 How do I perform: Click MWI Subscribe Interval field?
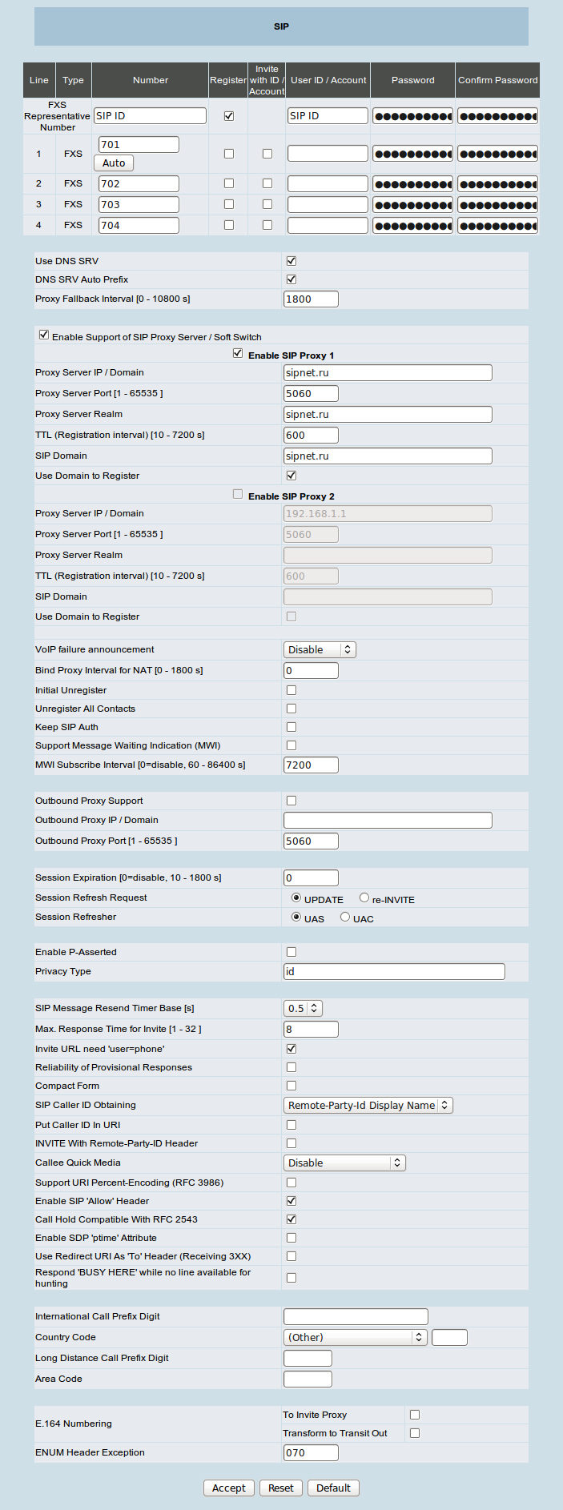click(311, 765)
